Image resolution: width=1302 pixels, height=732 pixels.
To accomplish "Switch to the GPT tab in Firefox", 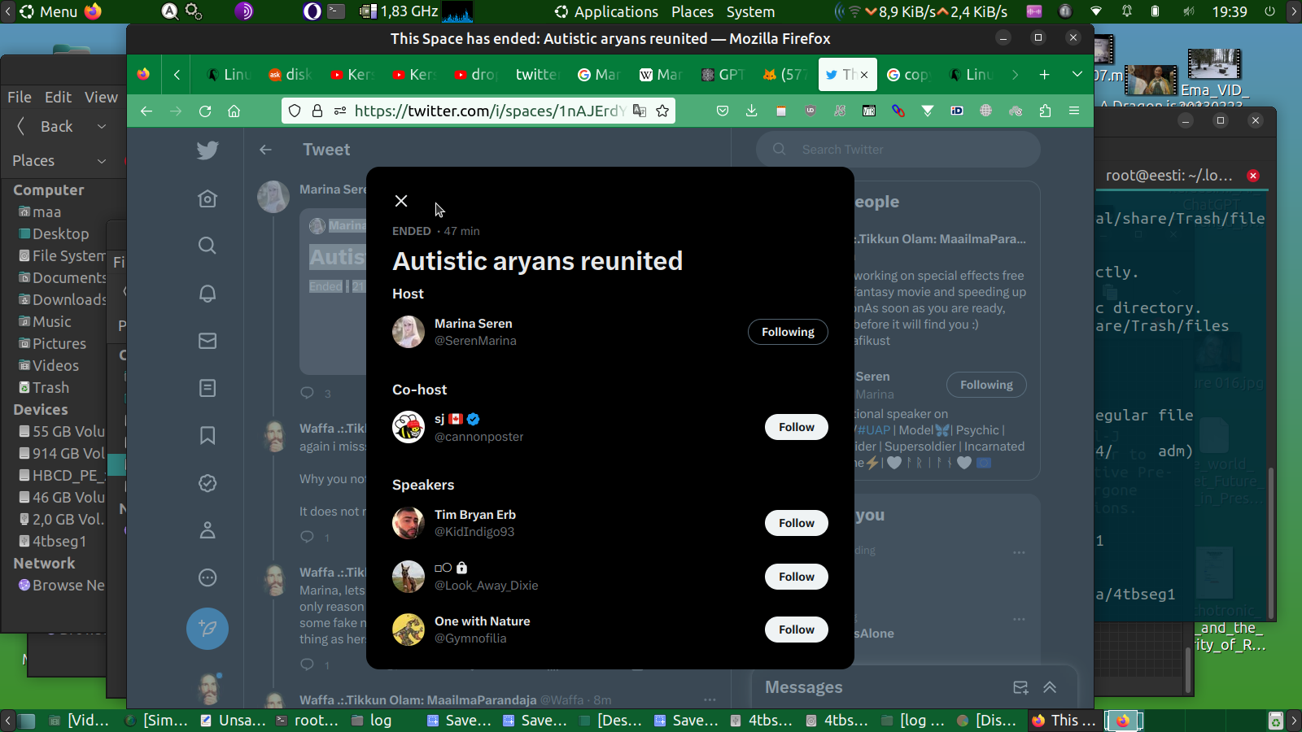I will (723, 75).
